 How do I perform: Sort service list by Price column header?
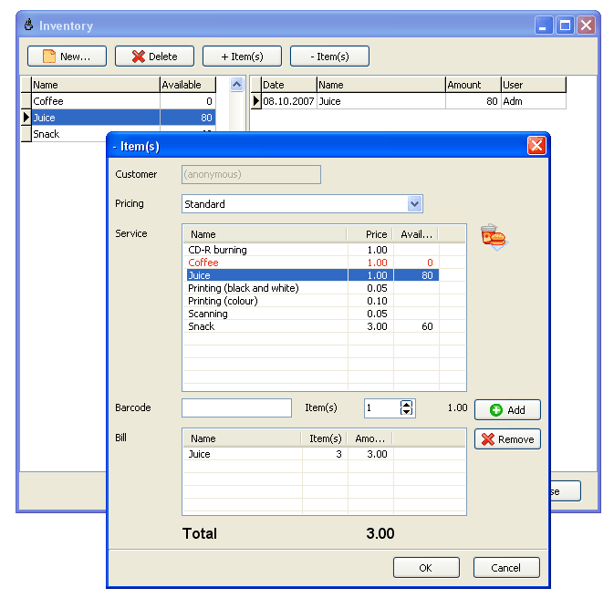click(x=370, y=234)
